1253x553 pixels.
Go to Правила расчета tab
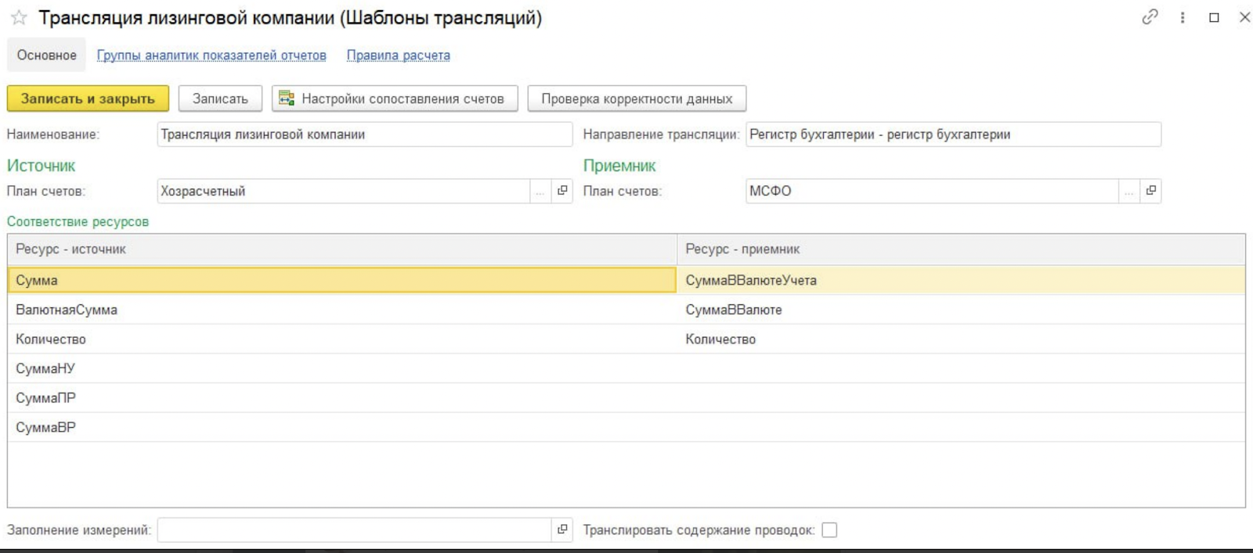(399, 56)
